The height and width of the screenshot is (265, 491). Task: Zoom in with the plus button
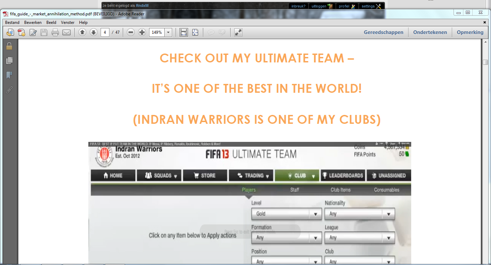click(x=142, y=32)
